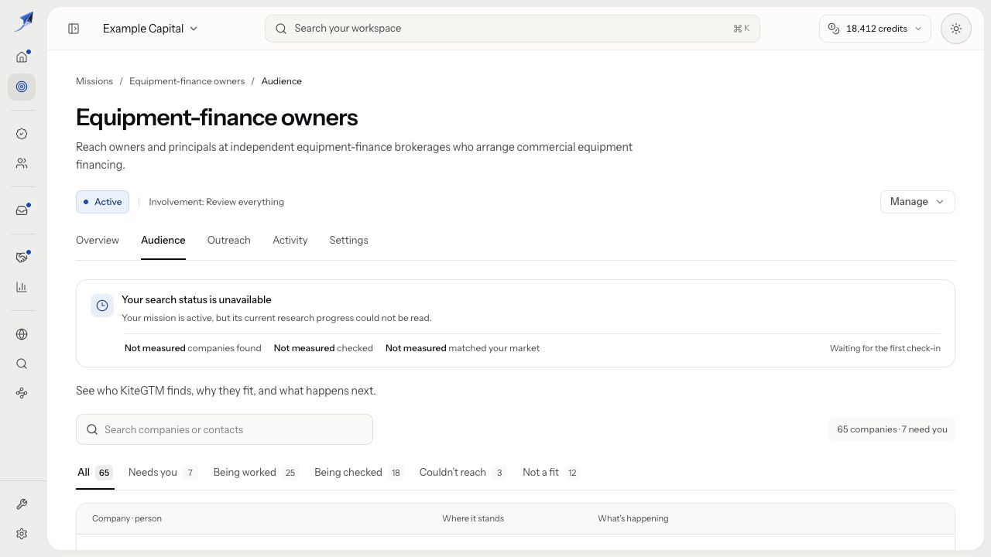Click the 'Where it stands' column header

coord(473,518)
